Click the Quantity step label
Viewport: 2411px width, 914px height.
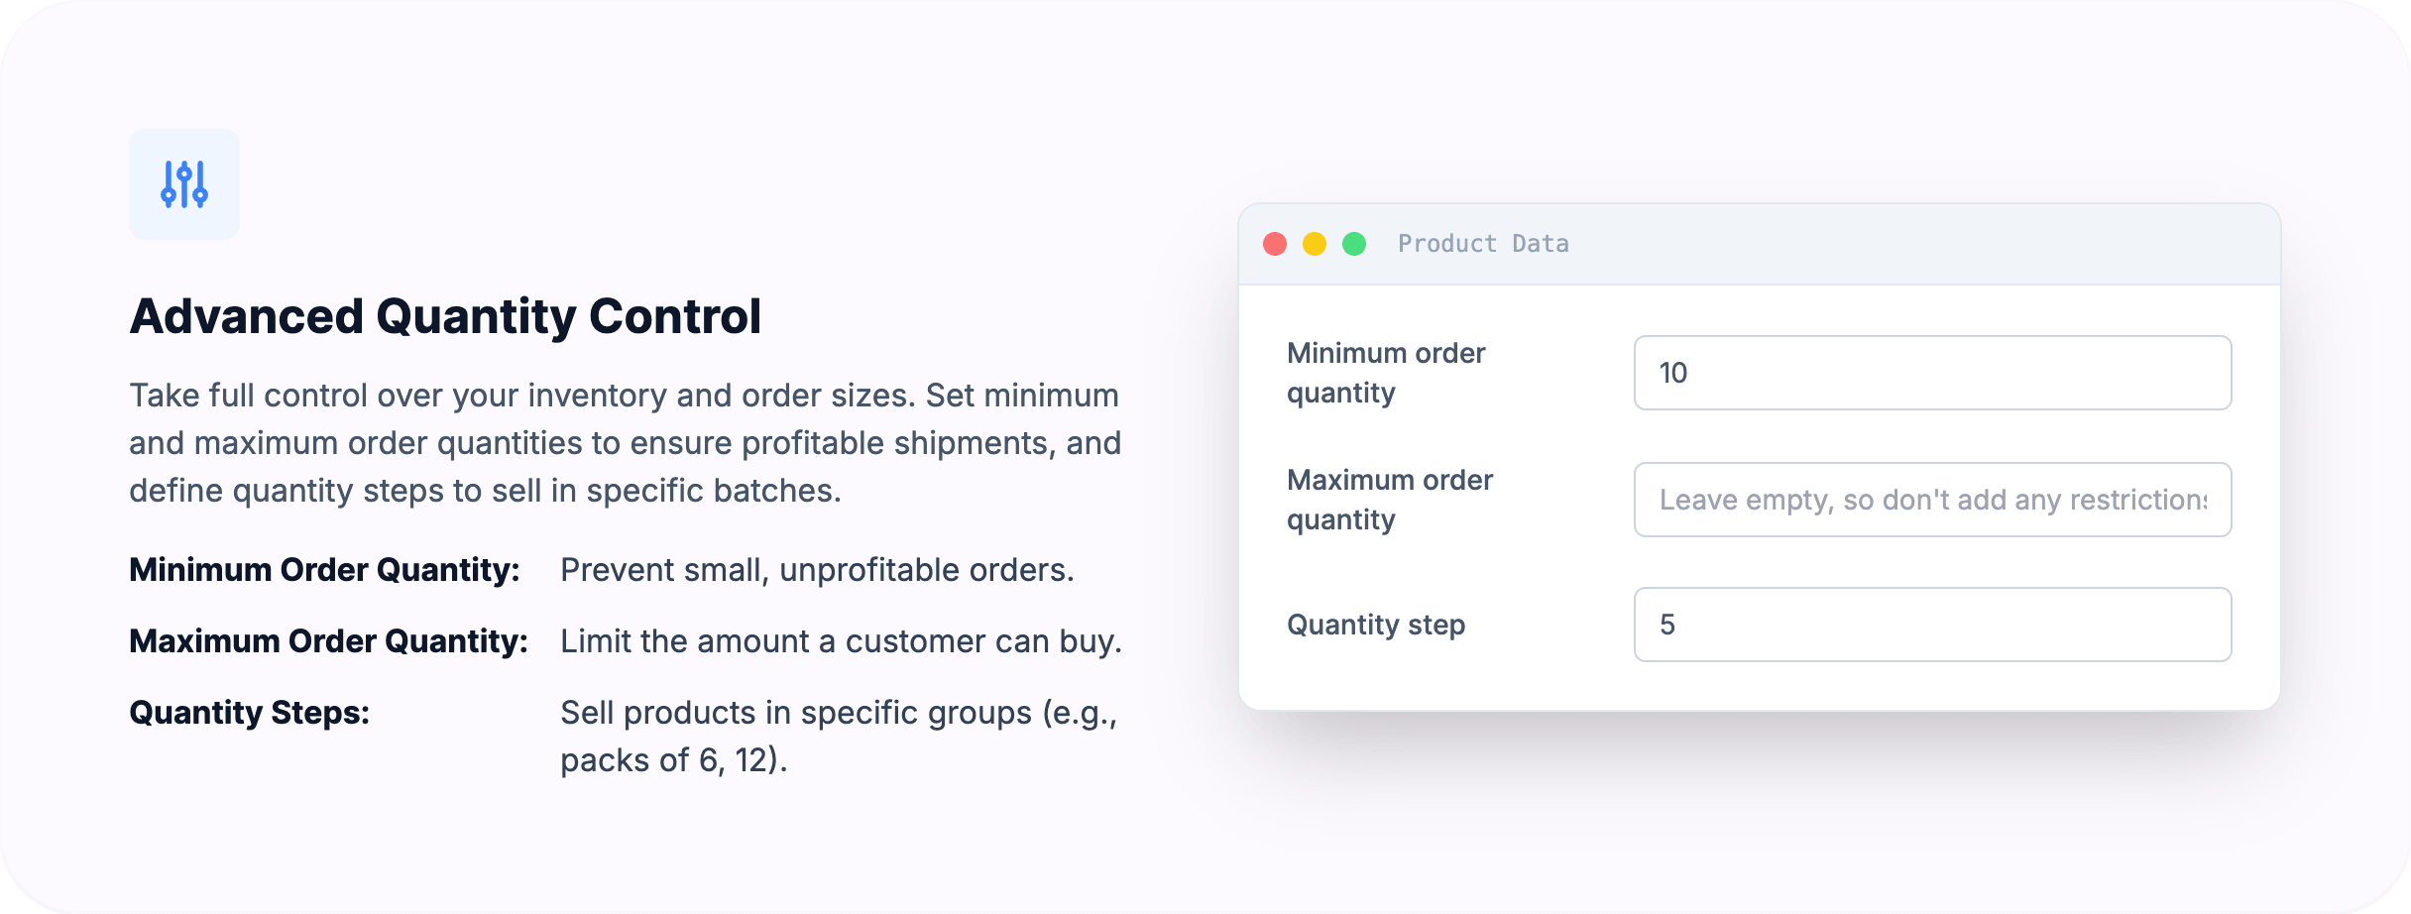click(x=1376, y=625)
